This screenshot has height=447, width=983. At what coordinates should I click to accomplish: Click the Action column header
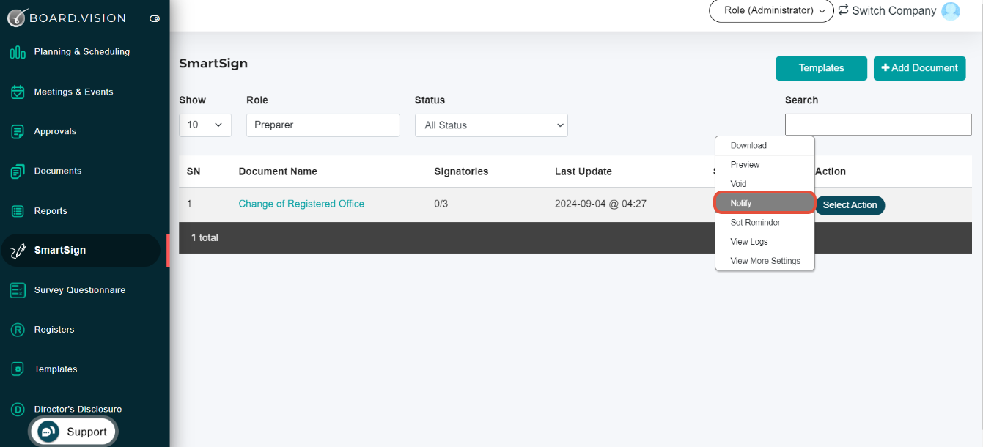831,171
